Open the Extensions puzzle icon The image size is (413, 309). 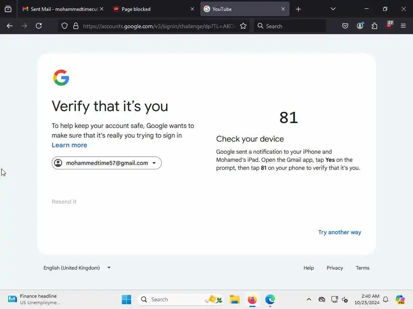374,26
